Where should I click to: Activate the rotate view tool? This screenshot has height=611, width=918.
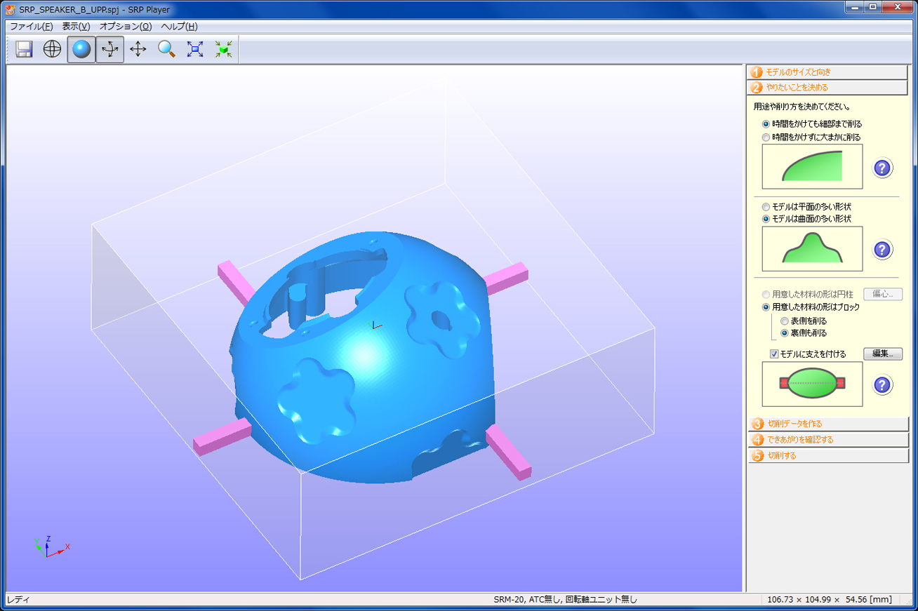tap(109, 49)
